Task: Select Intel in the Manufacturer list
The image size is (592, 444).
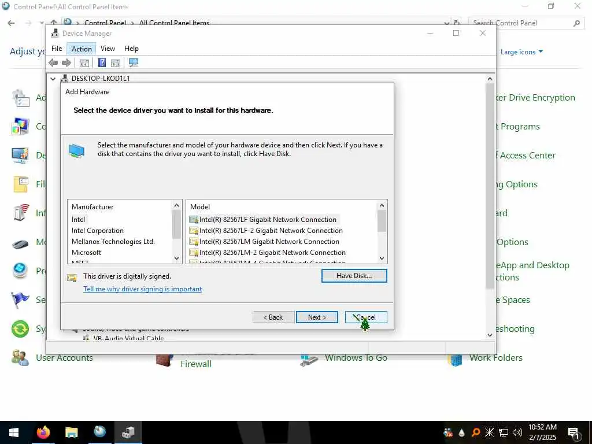Action: (78, 220)
